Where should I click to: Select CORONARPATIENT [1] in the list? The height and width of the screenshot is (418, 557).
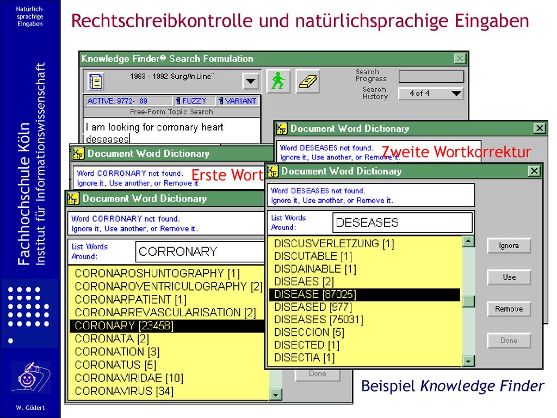pyautogui.click(x=167, y=300)
